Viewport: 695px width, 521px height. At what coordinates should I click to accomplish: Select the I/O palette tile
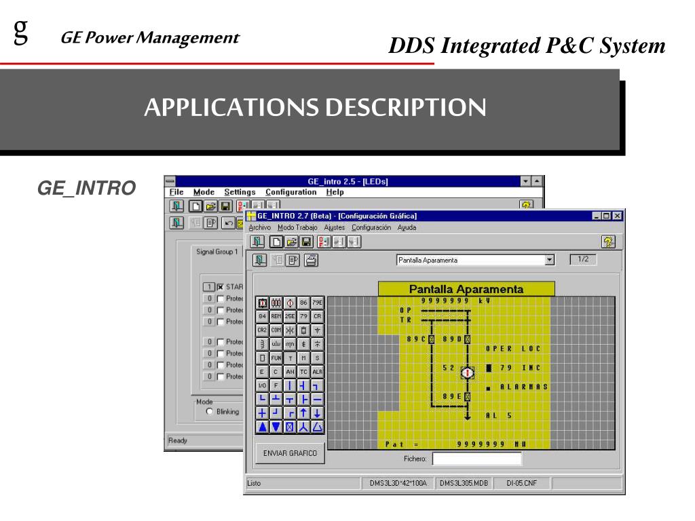(263, 385)
